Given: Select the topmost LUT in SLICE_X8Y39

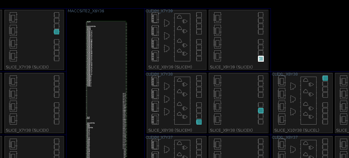Looking at the screenshot, I should pyautogui.click(x=155, y=18).
